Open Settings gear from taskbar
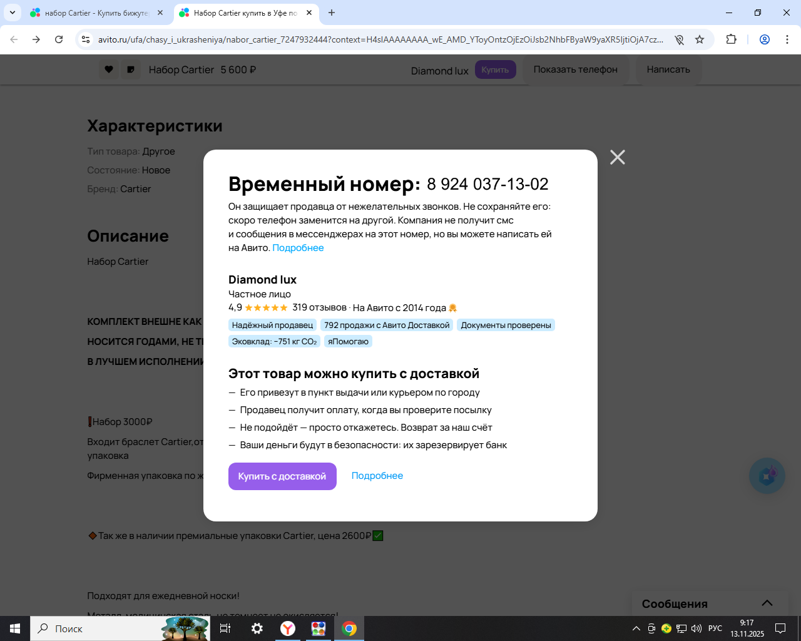801x641 pixels. coord(257,628)
